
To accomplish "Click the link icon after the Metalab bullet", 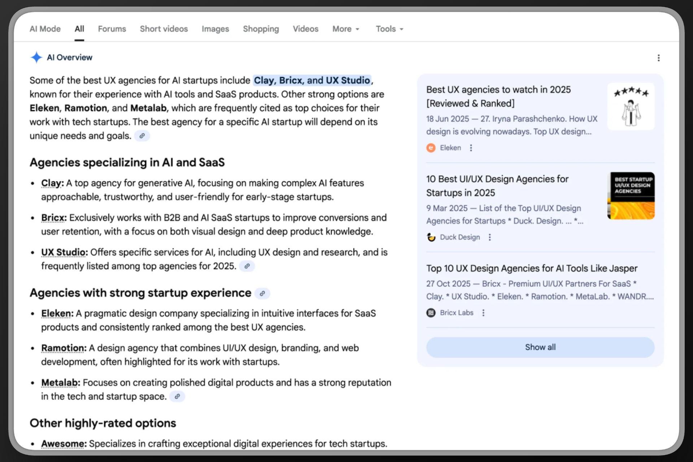I will 177,396.
